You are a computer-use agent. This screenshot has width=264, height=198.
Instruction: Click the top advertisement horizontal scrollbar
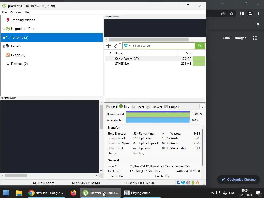coord(148,39)
